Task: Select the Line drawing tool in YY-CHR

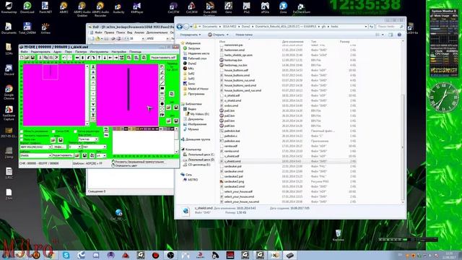Action: 162,83
